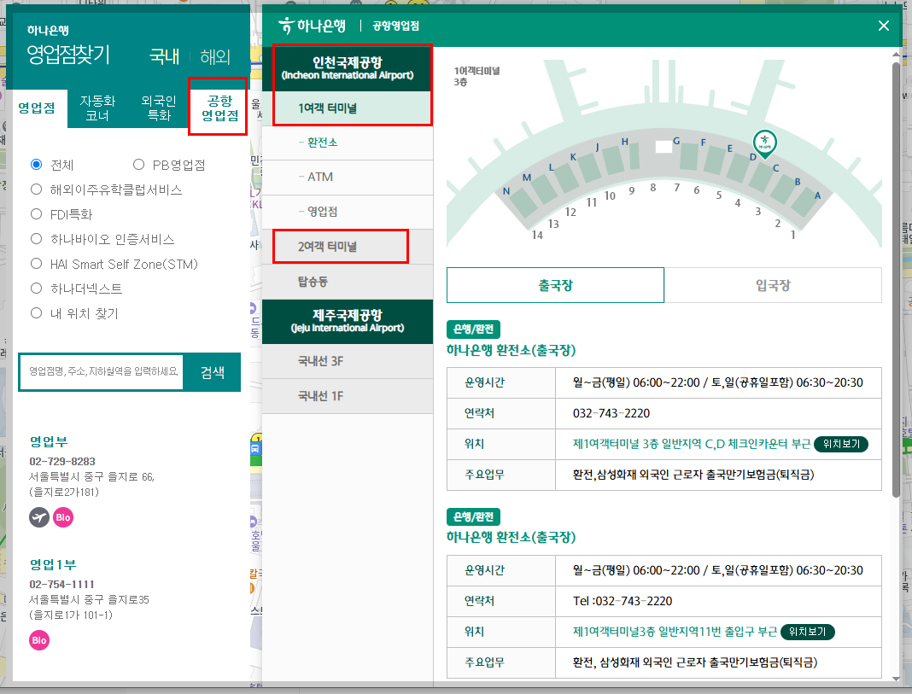Select 1여객 터미널 in the airport menu

(x=348, y=108)
